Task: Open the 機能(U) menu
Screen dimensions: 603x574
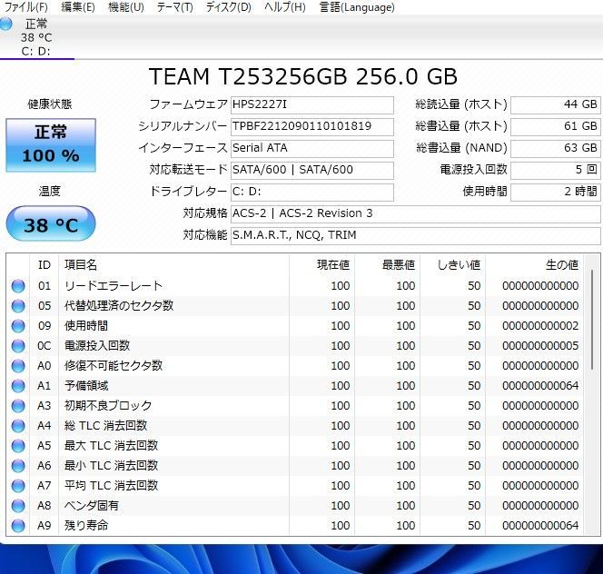Action: click(125, 7)
